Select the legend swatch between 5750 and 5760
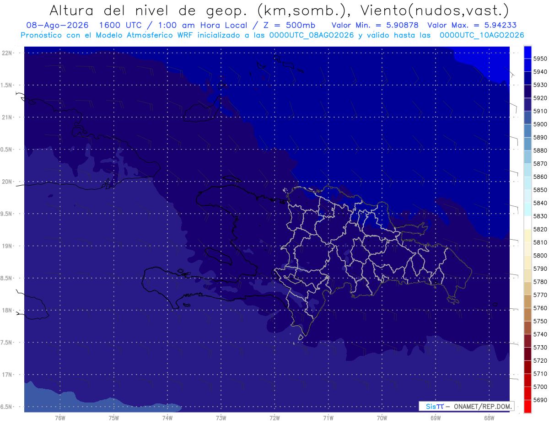The width and height of the screenshot is (549, 424). (527, 314)
